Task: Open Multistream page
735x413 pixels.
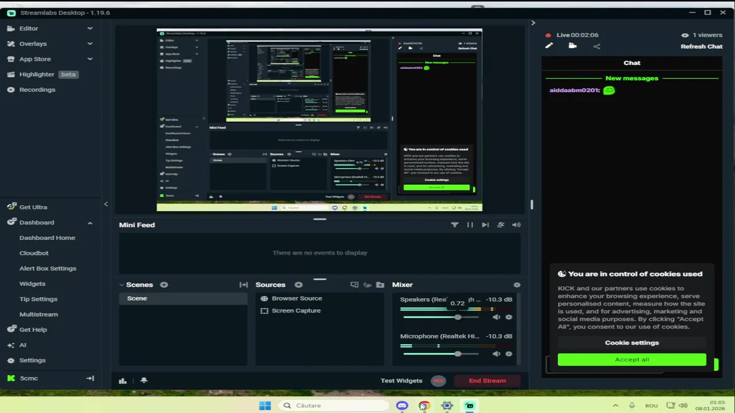Action: [x=38, y=314]
